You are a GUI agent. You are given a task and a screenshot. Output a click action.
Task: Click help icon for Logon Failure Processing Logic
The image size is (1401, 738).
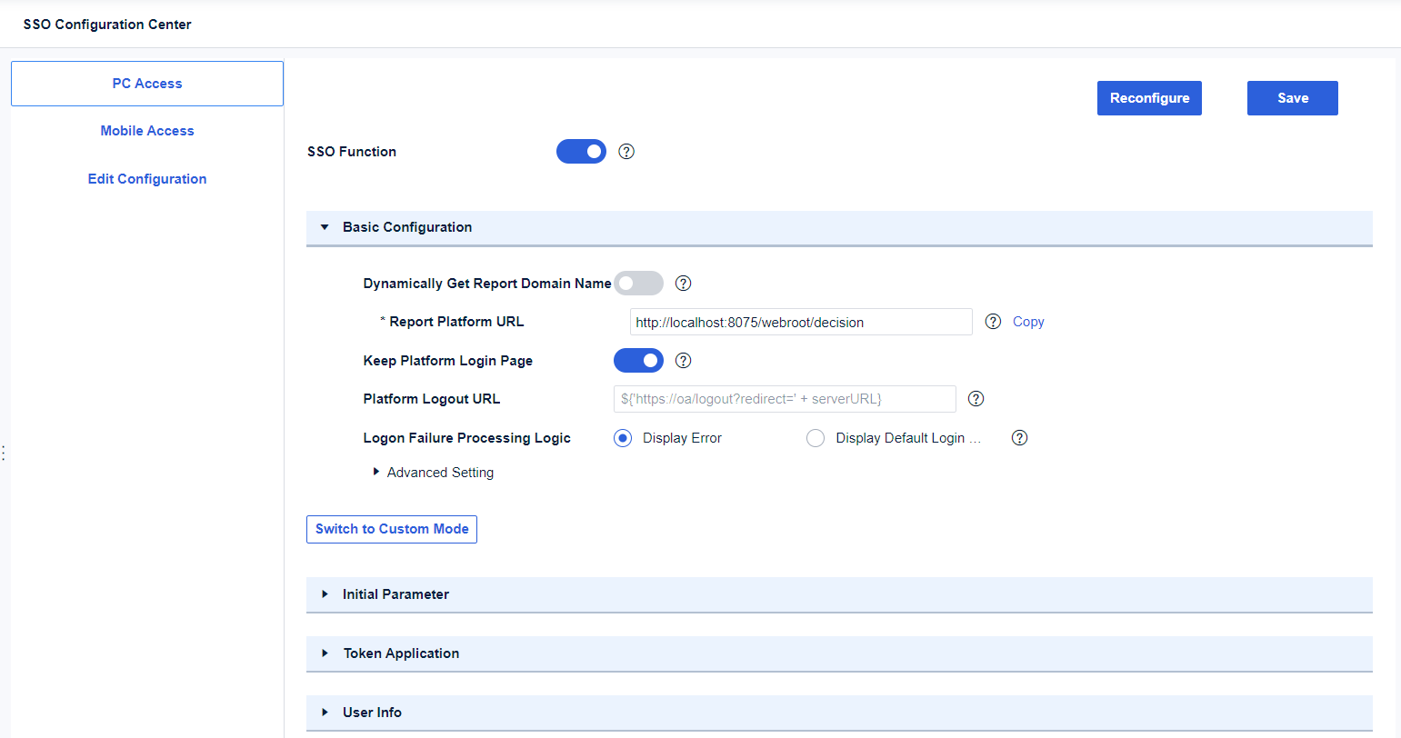(1020, 438)
